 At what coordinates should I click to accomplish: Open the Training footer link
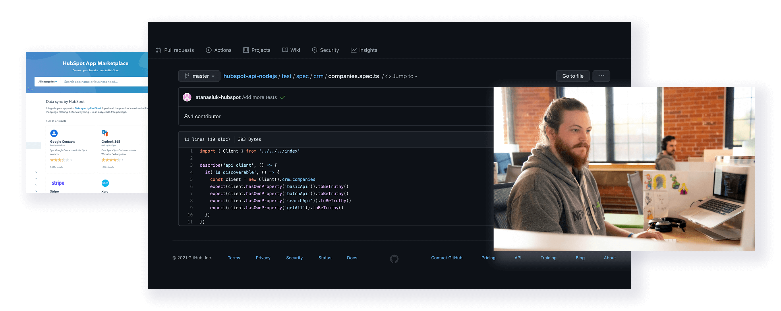[x=548, y=258]
